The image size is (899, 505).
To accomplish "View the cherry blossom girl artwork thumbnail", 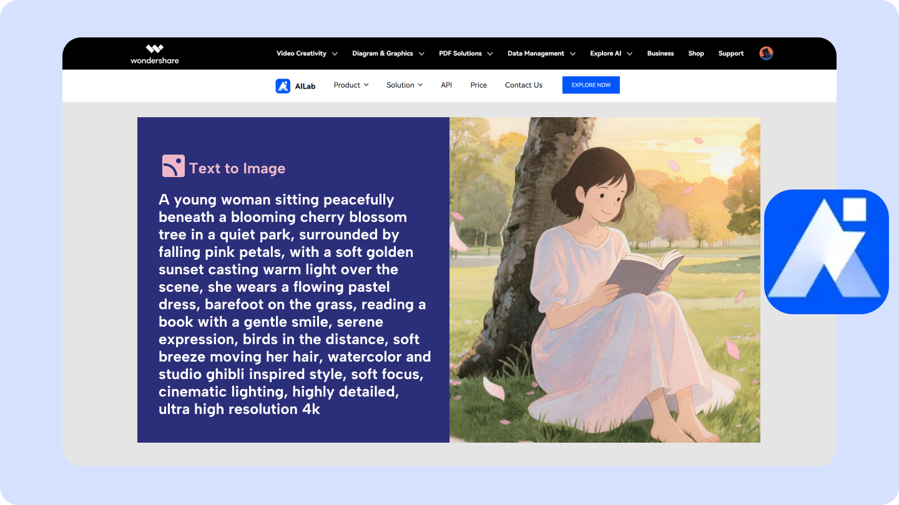I will tap(604, 279).
